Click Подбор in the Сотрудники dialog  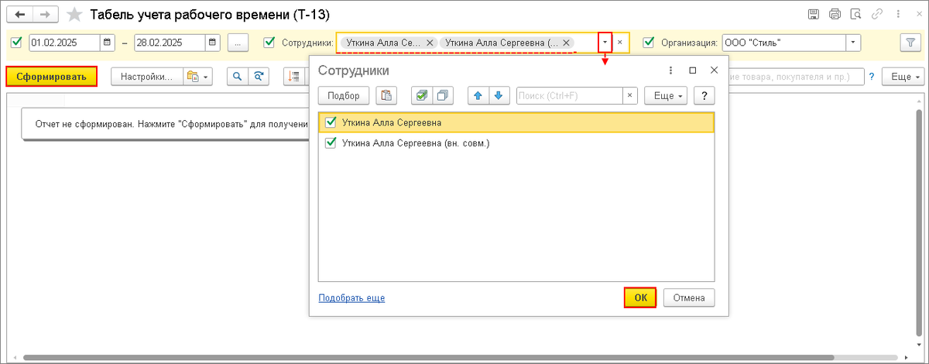(344, 96)
